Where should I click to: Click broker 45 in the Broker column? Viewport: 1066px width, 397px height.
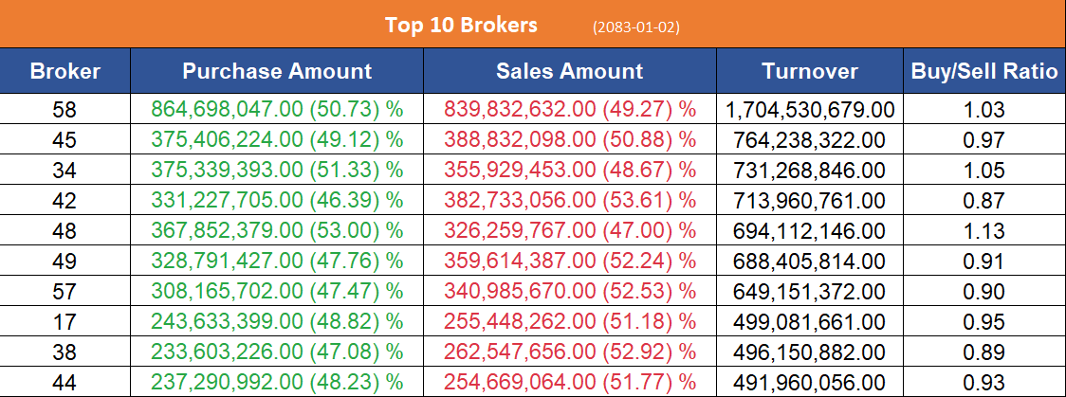pos(65,141)
